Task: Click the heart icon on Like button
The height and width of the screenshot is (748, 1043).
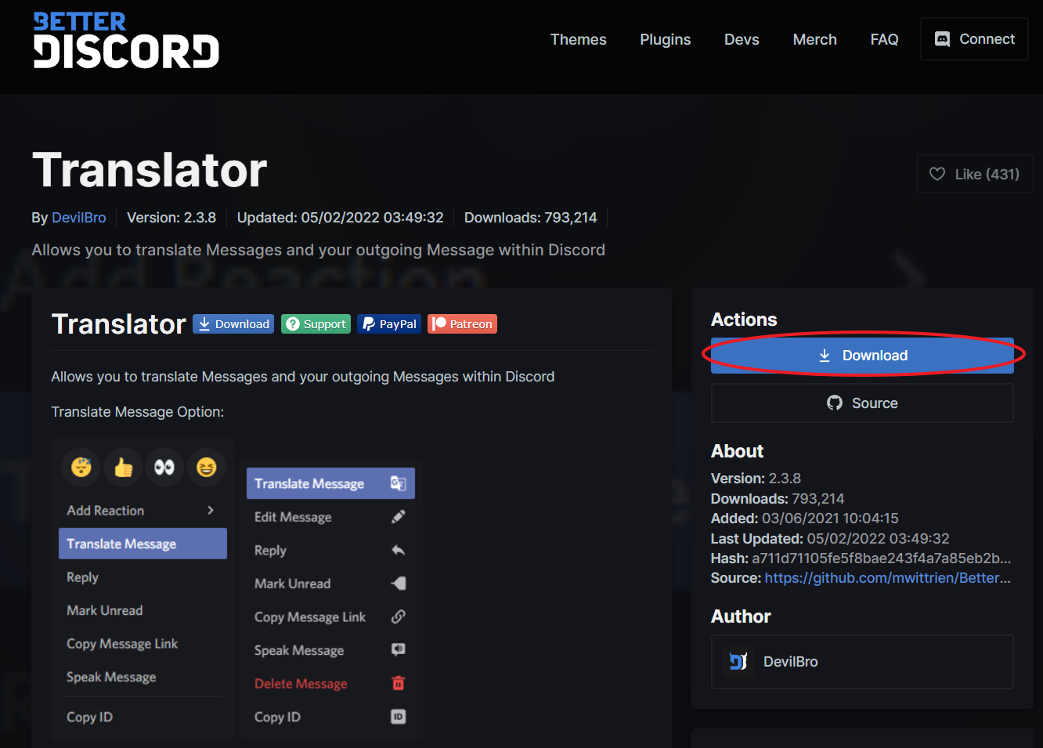Action: coord(937,174)
